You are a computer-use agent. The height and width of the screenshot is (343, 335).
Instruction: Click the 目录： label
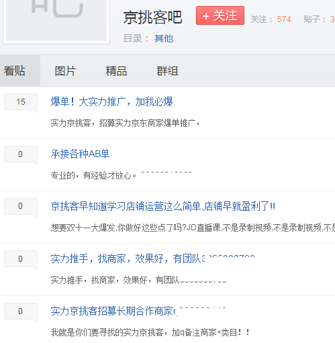136,38
